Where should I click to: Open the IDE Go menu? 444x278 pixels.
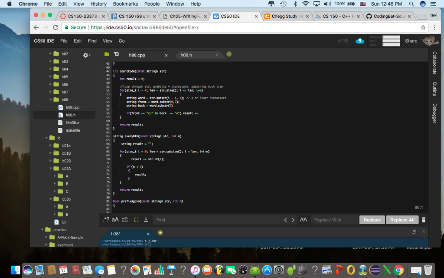(x=122, y=41)
